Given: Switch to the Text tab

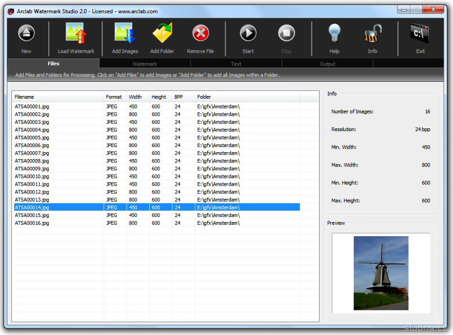Looking at the screenshot, I should click(236, 64).
